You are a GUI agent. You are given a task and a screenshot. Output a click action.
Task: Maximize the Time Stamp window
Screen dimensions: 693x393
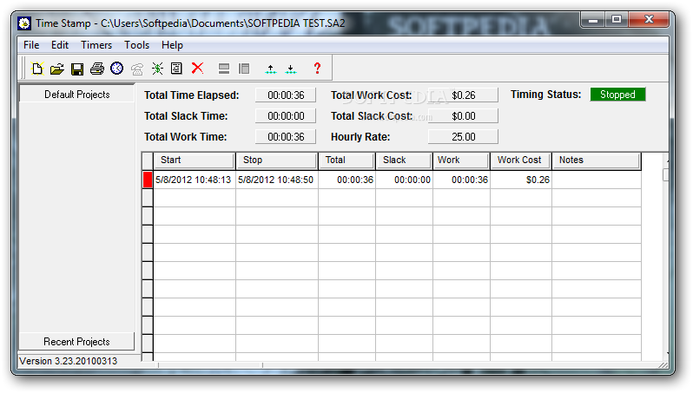617,19
